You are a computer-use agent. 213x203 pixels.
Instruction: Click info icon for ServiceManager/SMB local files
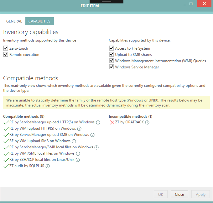97,147
